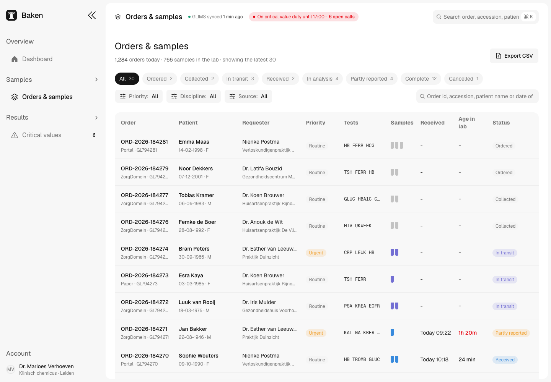The width and height of the screenshot is (551, 382).
Task: Click the Critical values warning triangle icon
Action: (x=15, y=135)
